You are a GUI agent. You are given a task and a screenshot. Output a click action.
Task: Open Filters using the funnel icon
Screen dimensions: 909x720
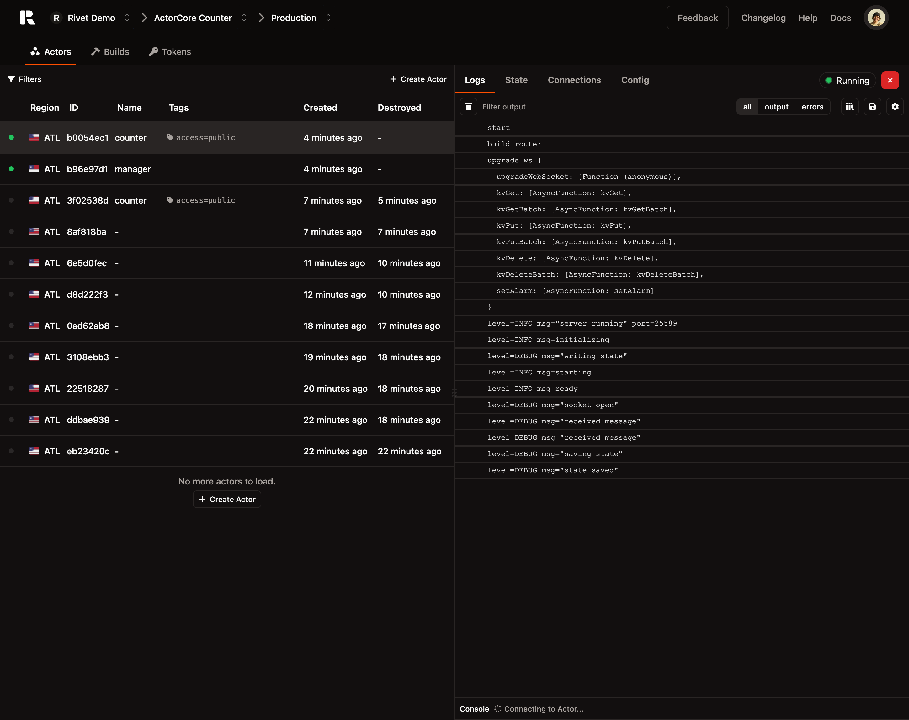(11, 79)
